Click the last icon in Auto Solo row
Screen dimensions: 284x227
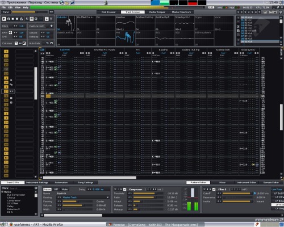pos(51,43)
